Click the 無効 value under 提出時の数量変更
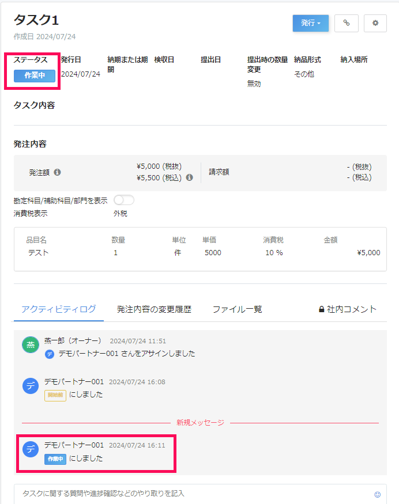The image size is (399, 504). [x=254, y=84]
